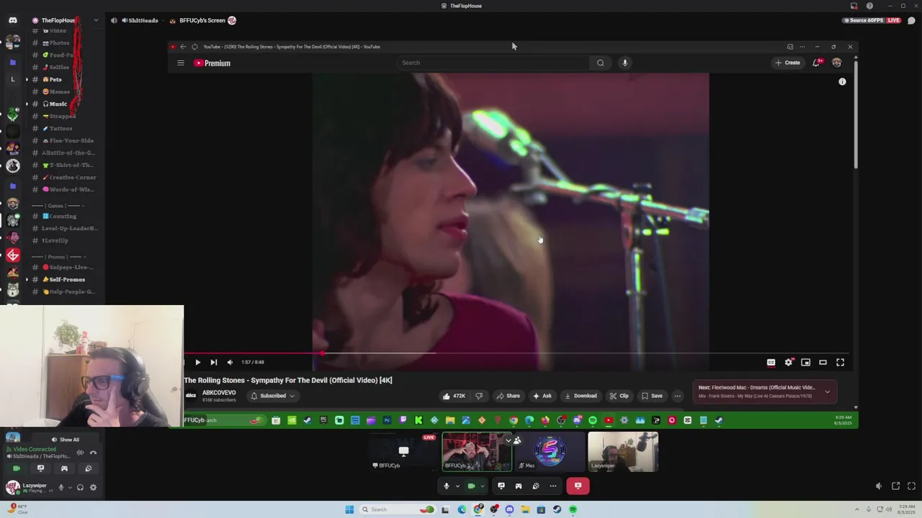Open Discord user settings gear

(93, 488)
